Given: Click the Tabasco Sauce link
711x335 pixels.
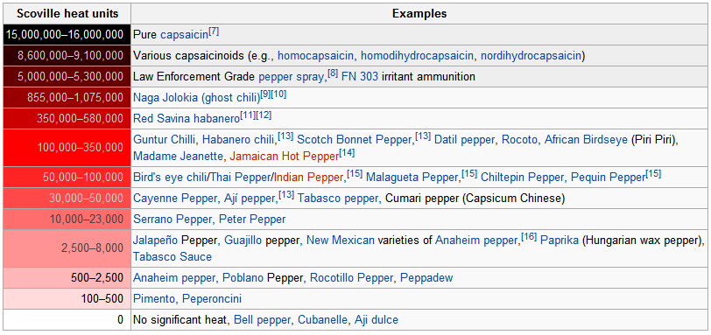Looking at the screenshot, I should [x=172, y=256].
